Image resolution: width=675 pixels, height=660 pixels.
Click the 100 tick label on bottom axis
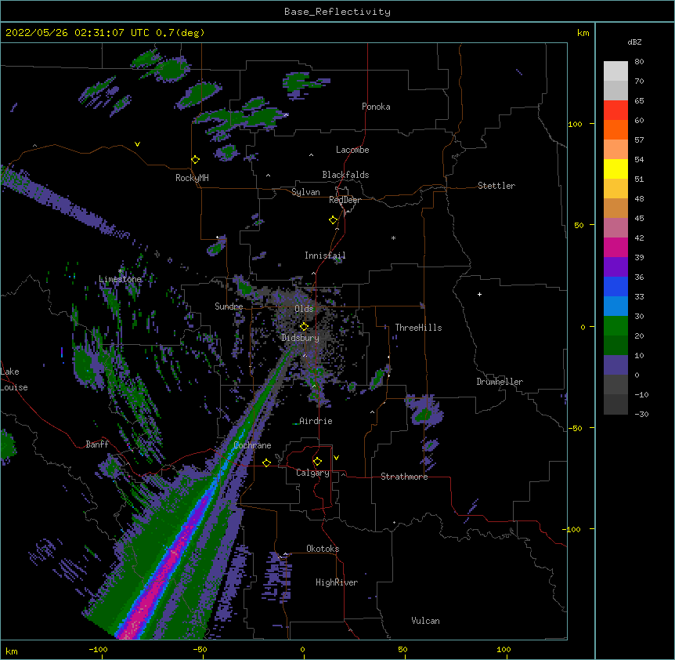tap(504, 649)
